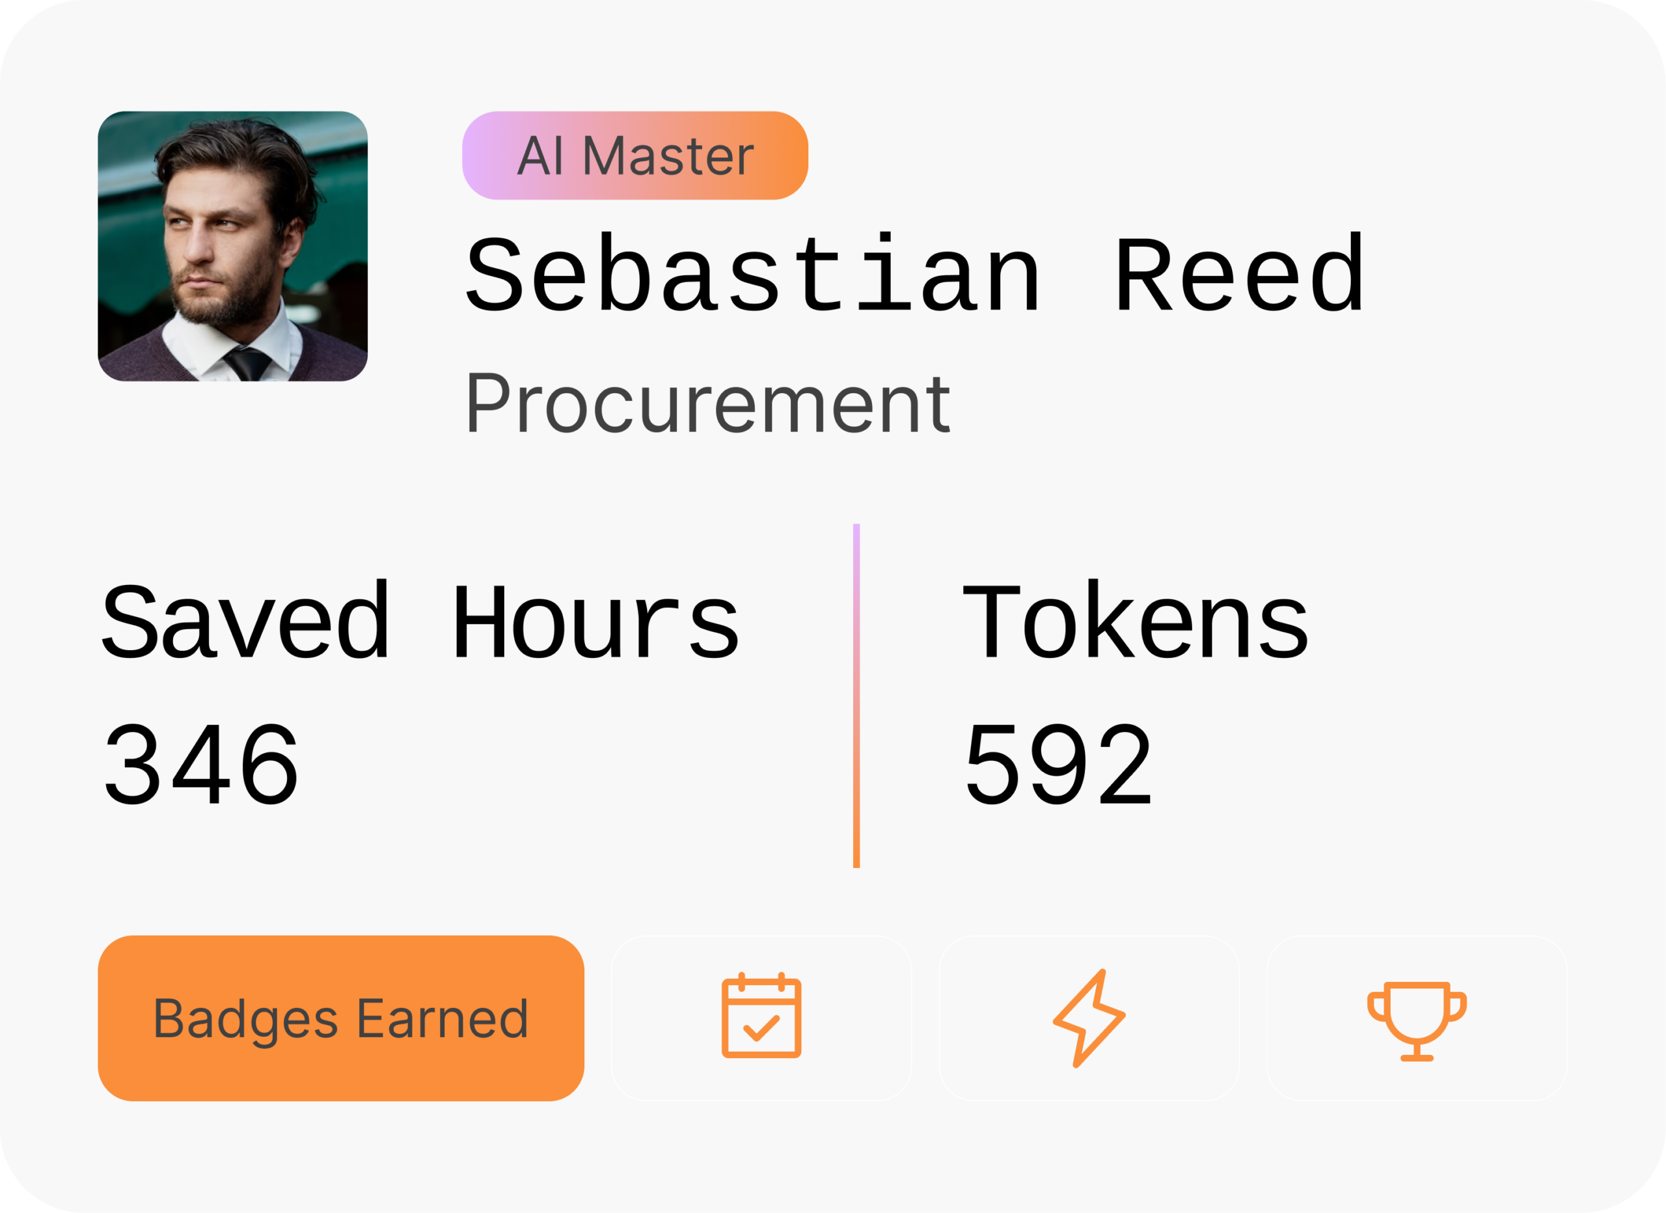Click the AI Master gradient pill
Image resolution: width=1666 pixels, height=1213 pixels.
[x=635, y=155]
